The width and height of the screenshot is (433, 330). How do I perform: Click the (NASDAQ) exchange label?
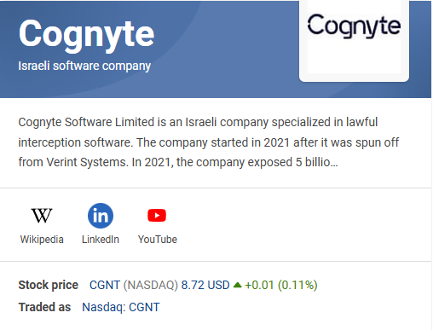point(150,285)
